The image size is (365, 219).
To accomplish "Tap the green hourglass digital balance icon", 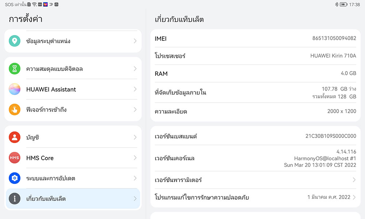I will (x=15, y=69).
